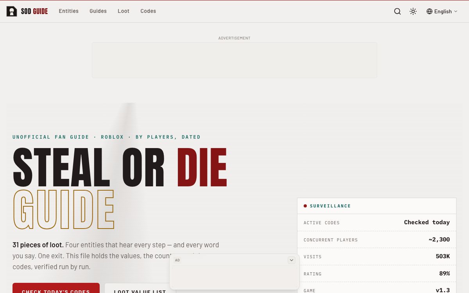The image size is (469, 293).
Task: Click the top advertisement banner
Action: [234, 60]
